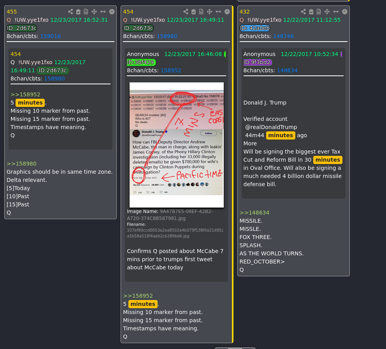
Task: Click the blue ID: 42a0eb badge
Action: tap(255, 28)
